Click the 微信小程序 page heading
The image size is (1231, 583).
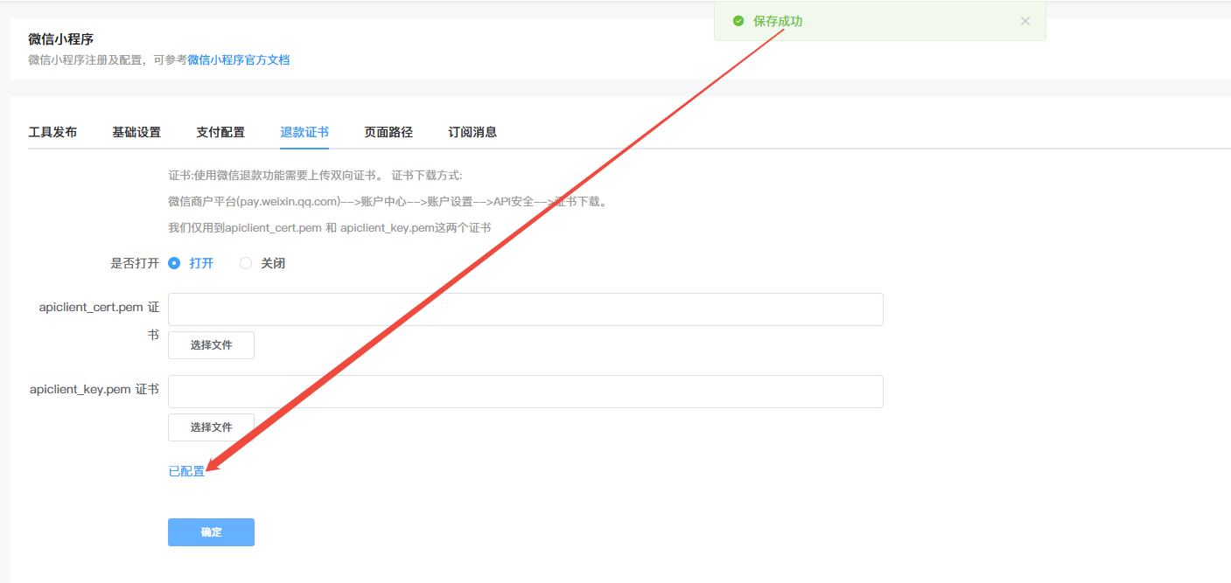tap(60, 39)
